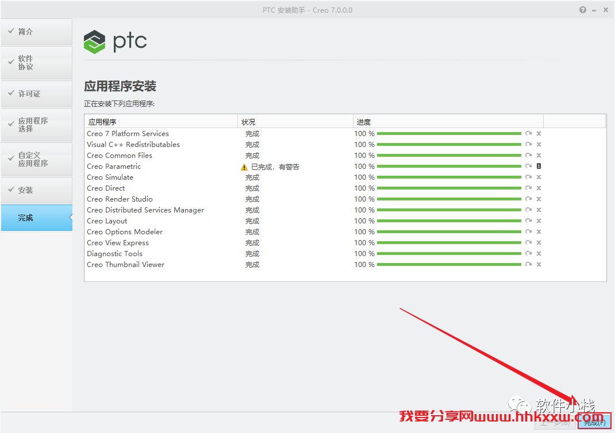Open help via the question mark icon

coord(583,10)
